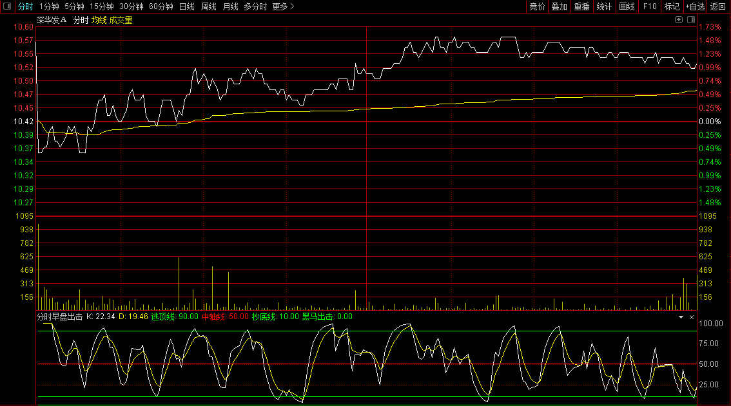Open the F10 company info button
The width and height of the screenshot is (731, 406).
click(x=649, y=6)
